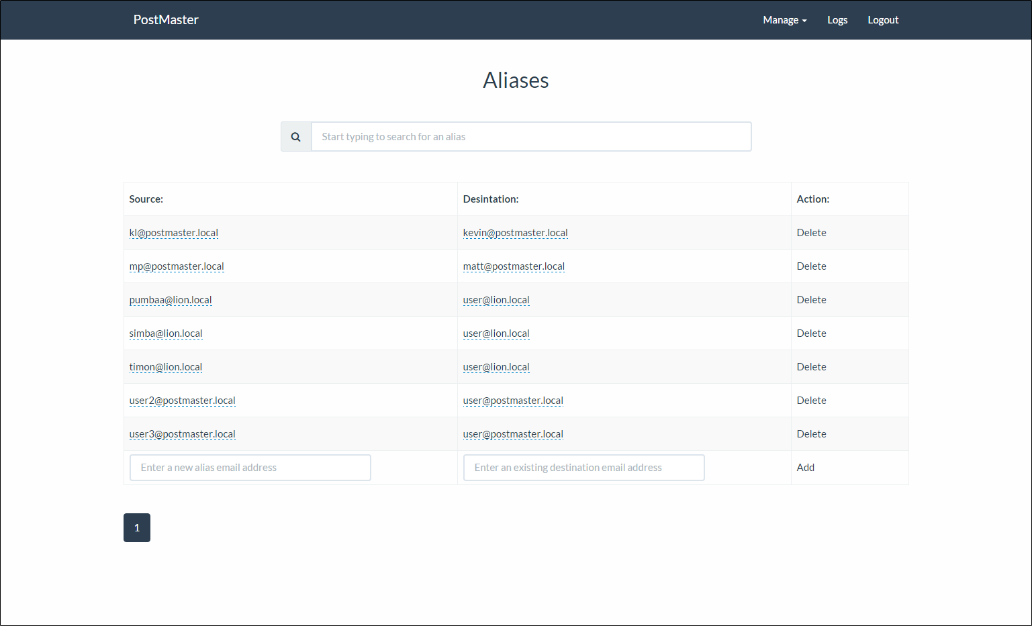Edit destination kevin@postmaster.local
This screenshot has height=626, width=1032.
point(515,233)
